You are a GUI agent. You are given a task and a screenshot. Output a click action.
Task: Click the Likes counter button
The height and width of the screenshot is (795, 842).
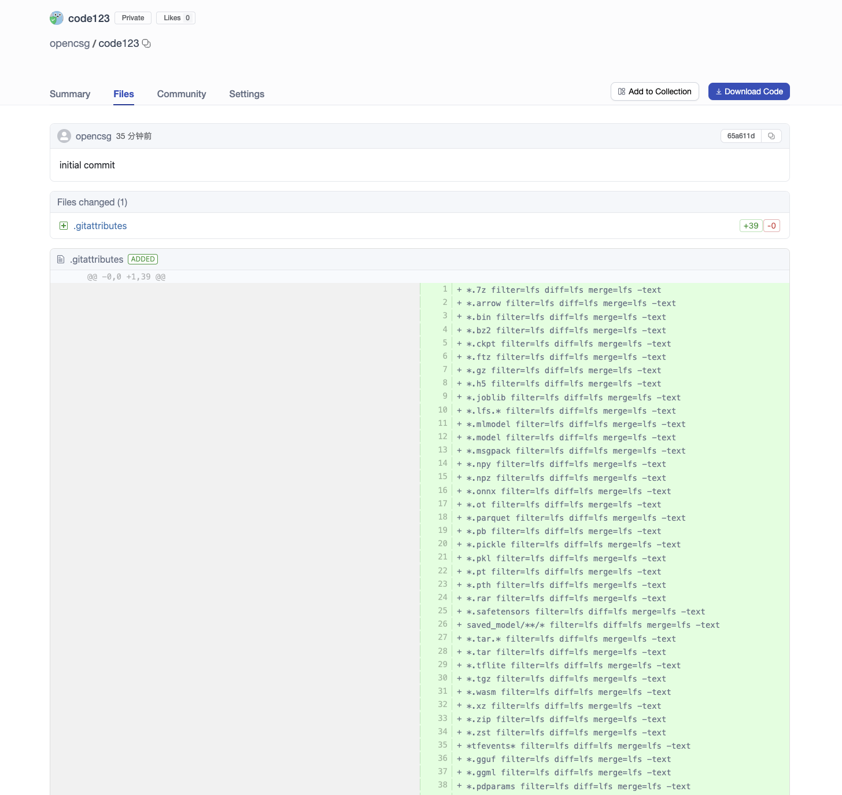point(176,18)
